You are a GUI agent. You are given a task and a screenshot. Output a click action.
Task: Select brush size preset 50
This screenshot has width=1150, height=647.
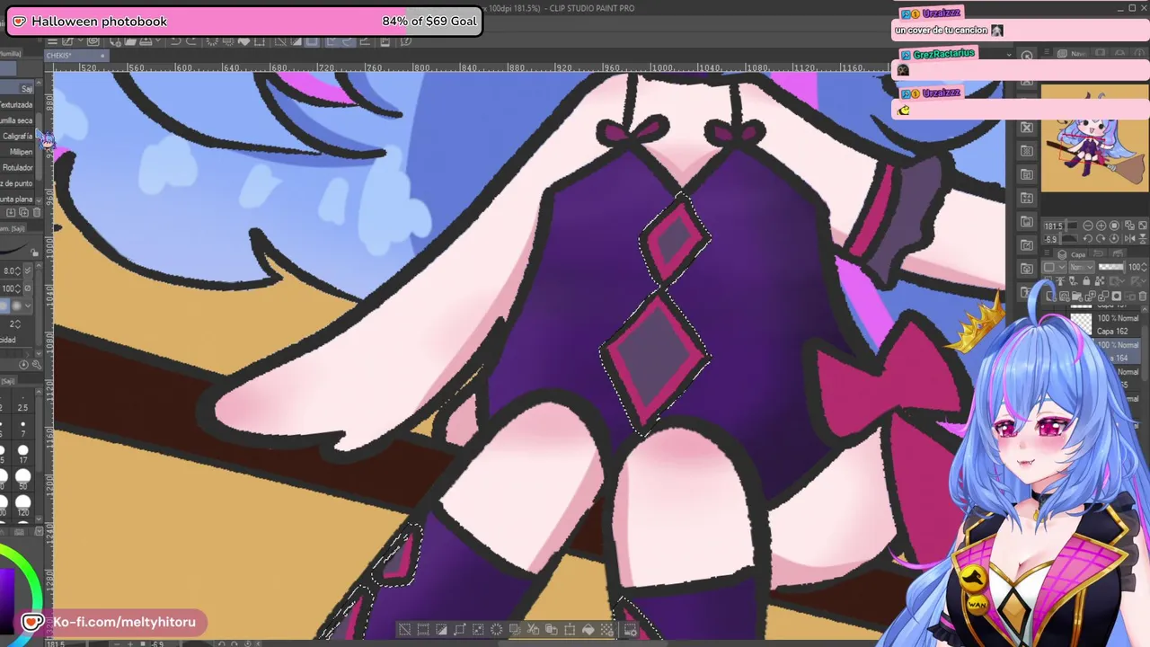[x=22, y=479]
